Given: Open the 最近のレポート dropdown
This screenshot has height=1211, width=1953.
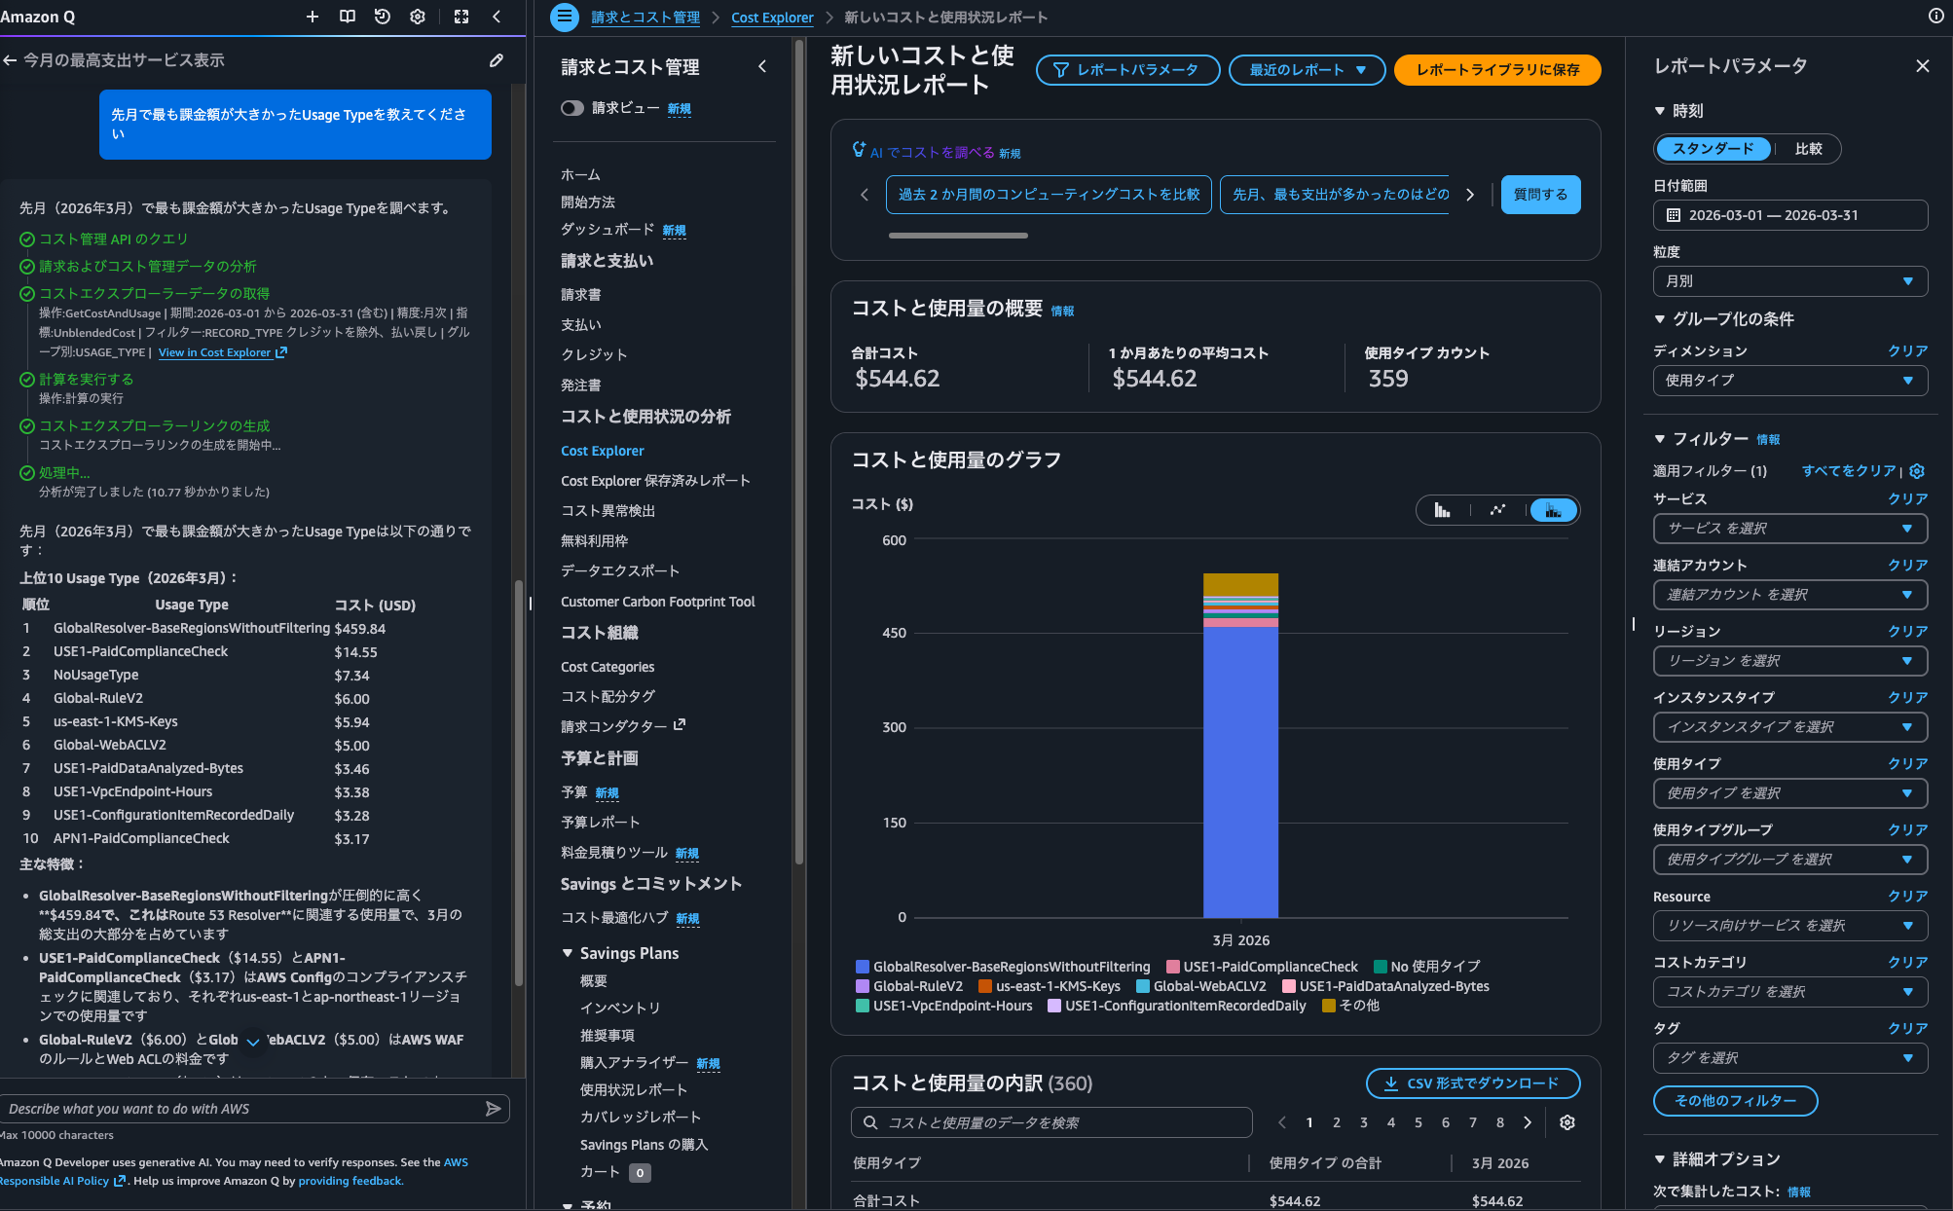Looking at the screenshot, I should point(1307,70).
